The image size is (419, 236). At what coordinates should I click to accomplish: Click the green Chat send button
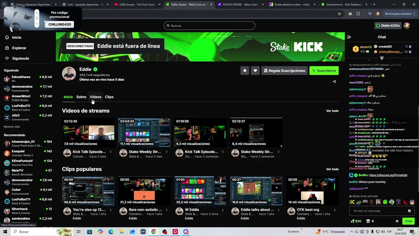[408, 221]
